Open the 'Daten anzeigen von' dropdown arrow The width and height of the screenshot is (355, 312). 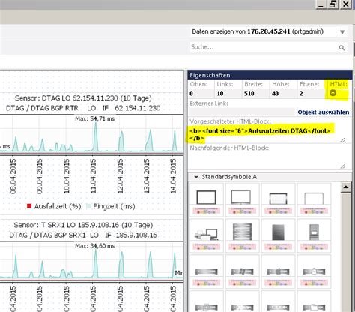[x=342, y=32]
